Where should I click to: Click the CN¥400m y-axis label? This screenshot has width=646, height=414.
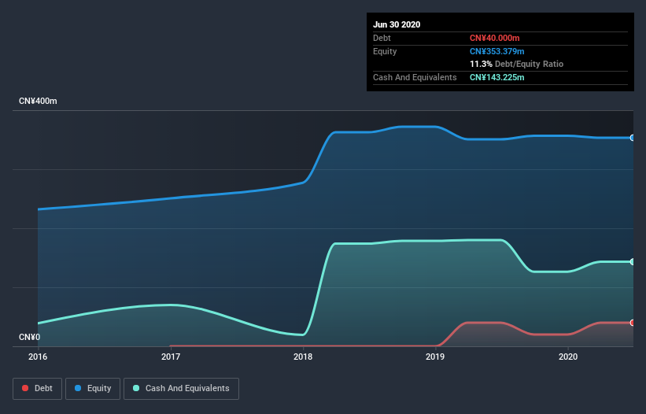(38, 101)
